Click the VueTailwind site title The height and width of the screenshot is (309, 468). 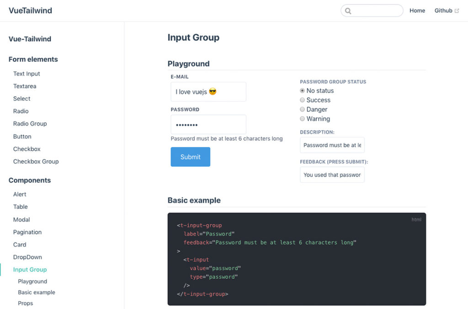[30, 10]
